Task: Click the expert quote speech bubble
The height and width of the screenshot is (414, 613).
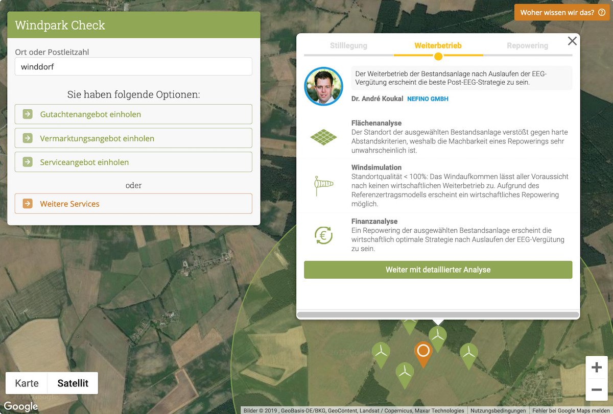Action: pos(461,78)
